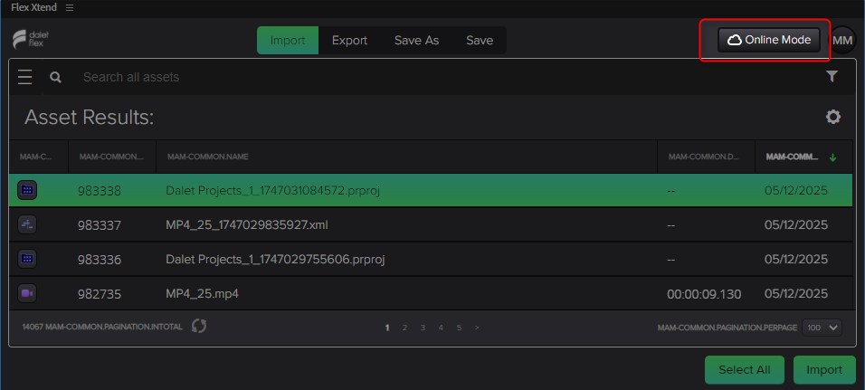Switch to the Save As tab
The width and height of the screenshot is (865, 390).
pyautogui.click(x=416, y=41)
